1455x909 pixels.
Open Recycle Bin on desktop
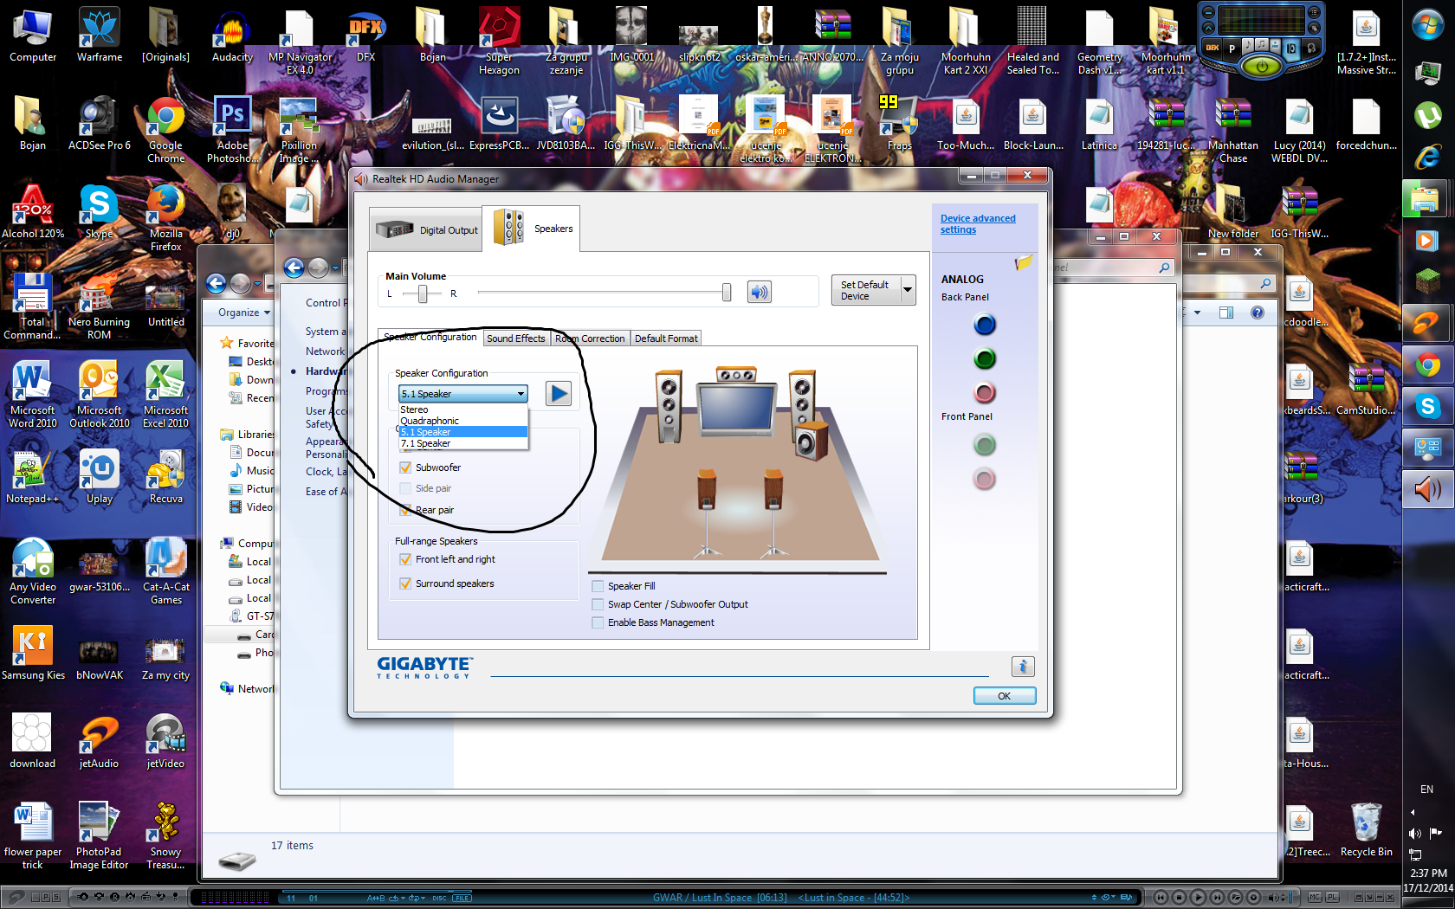[x=1366, y=830]
